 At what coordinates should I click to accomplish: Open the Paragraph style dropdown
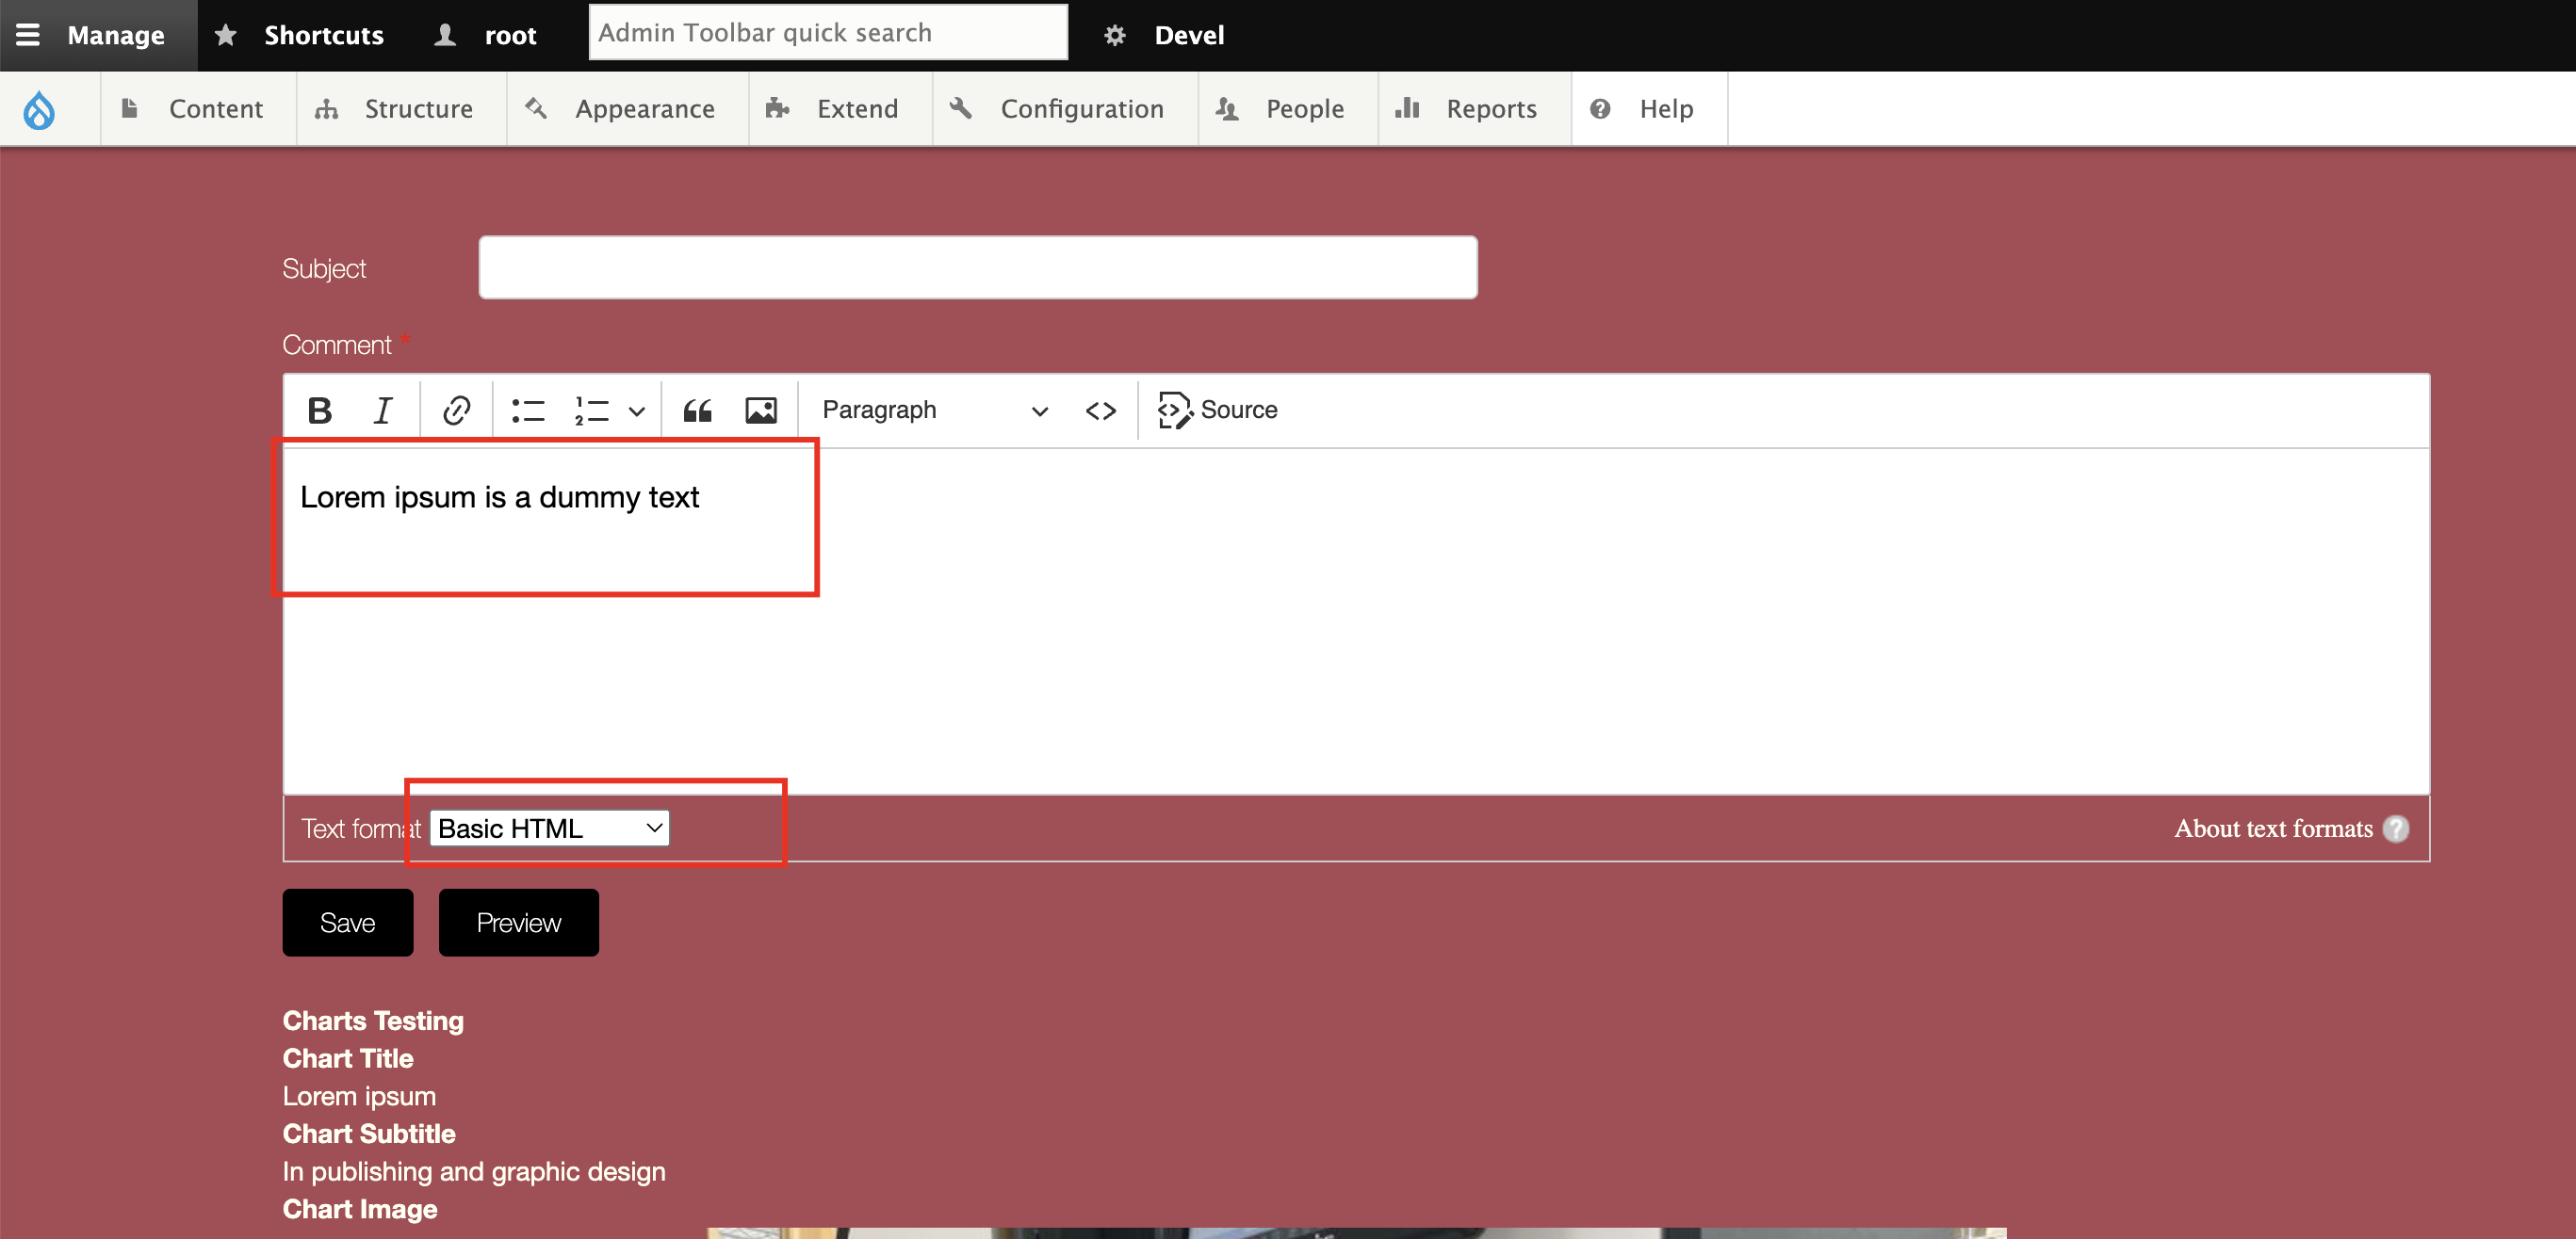pos(932,410)
